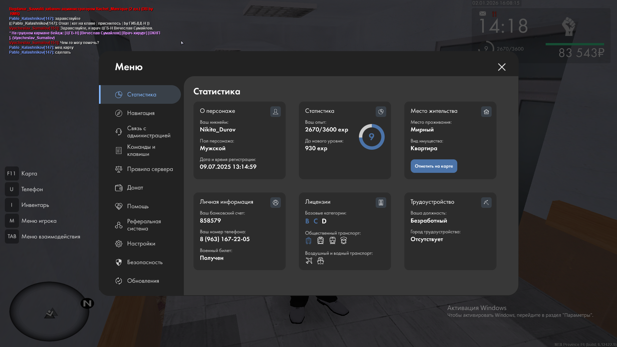Open Реферальная система section
The width and height of the screenshot is (617, 347).
coord(144,225)
